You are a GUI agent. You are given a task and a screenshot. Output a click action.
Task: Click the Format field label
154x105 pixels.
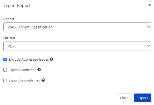[x=9, y=38]
